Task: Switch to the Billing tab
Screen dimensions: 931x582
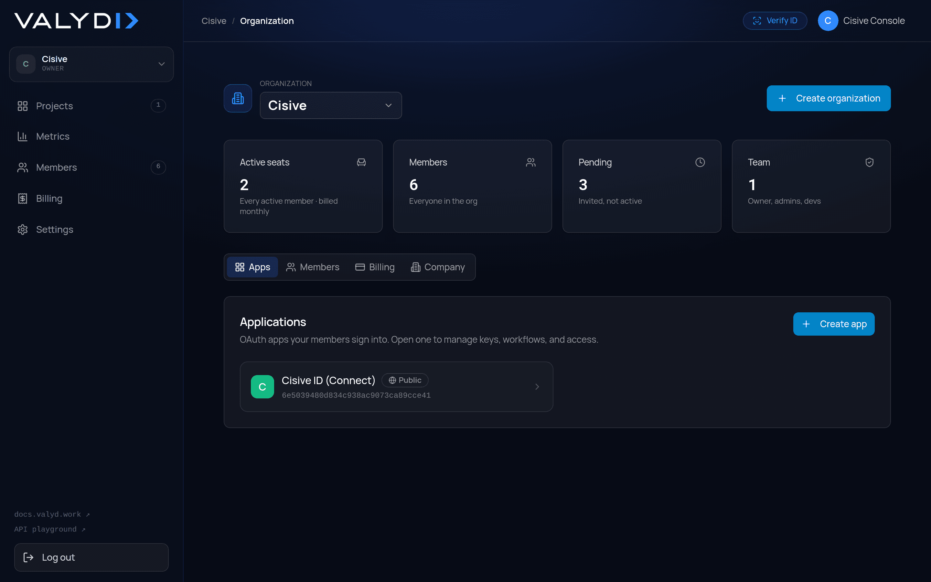Action: (375, 267)
